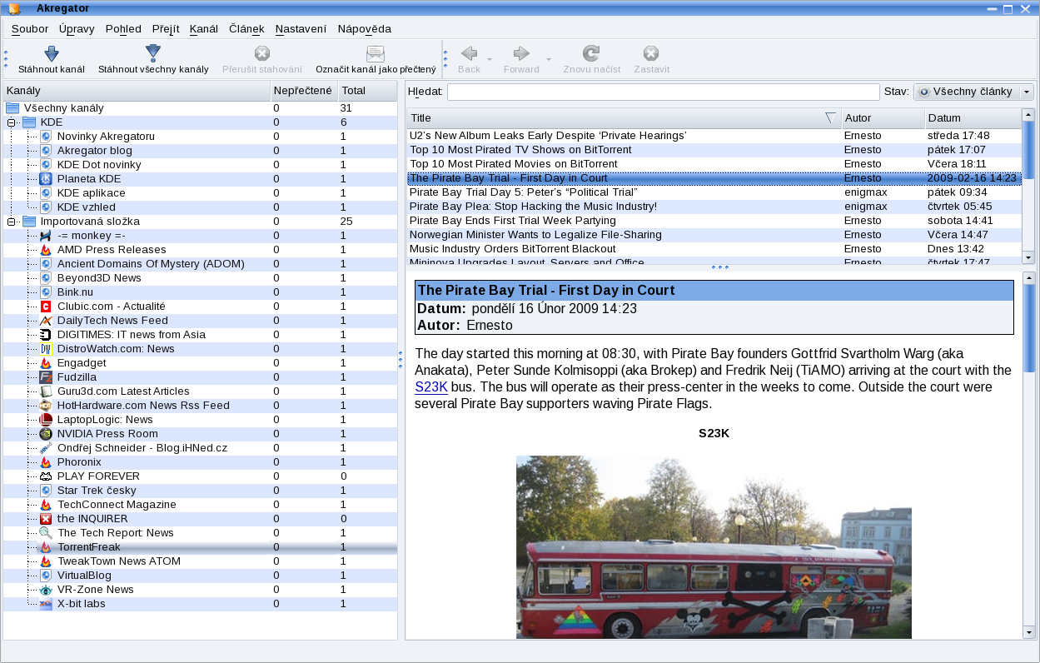
Task: Click the Planeta KDE feed icon
Action: point(47,179)
